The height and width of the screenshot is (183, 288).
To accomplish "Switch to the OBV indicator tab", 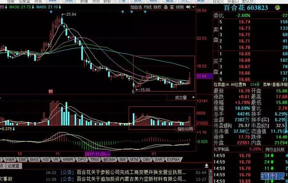I will (x=146, y=160).
